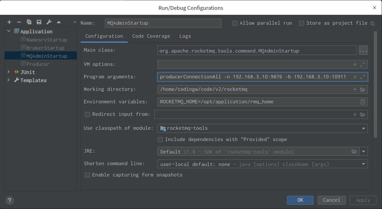Expand the Program arguments field
This screenshot has height=209, width=382.
pyautogui.click(x=363, y=77)
